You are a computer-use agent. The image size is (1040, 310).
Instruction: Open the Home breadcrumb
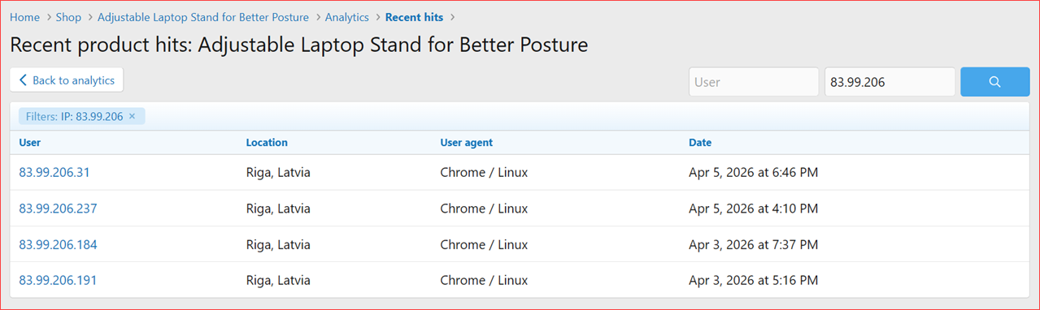coord(24,17)
